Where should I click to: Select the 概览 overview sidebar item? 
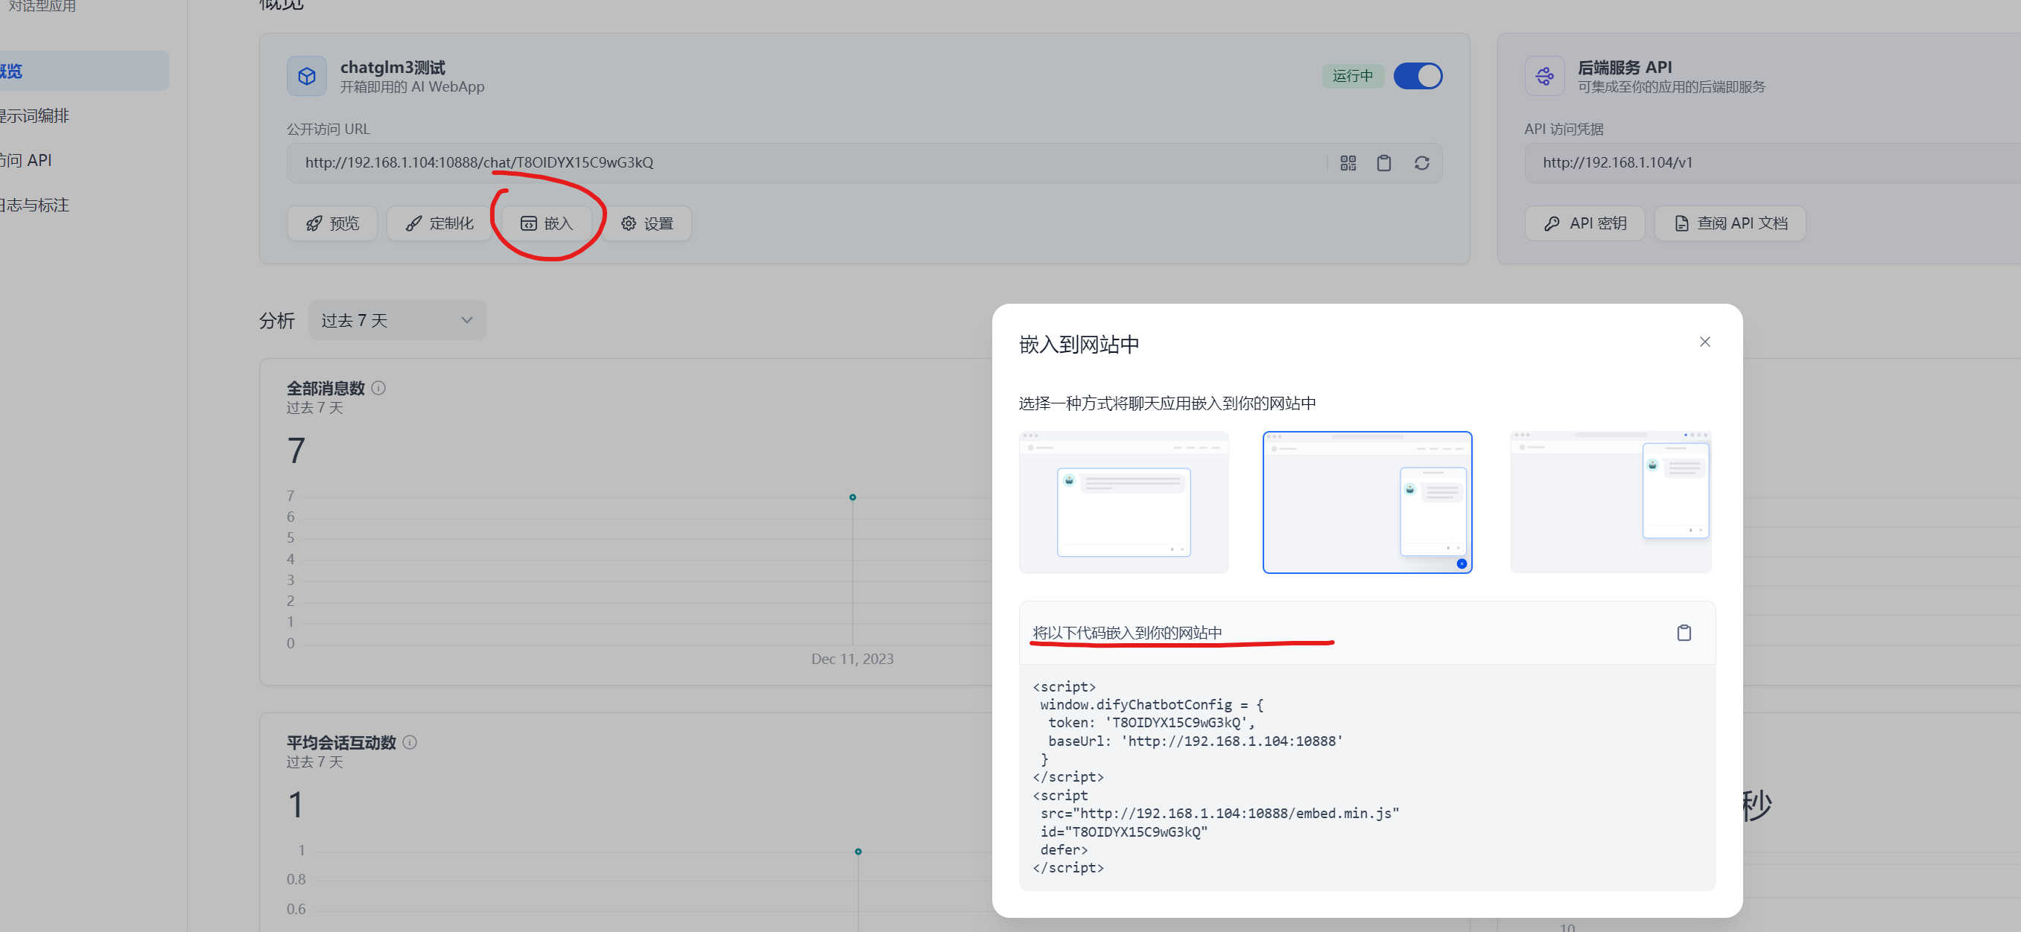coord(84,71)
